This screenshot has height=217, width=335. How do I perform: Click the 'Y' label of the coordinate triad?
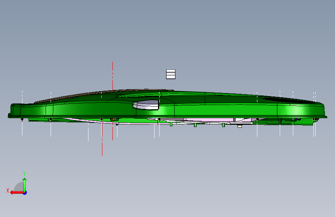click(24, 174)
